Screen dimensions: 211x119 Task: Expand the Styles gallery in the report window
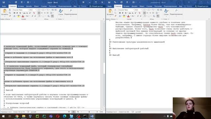(61, 13)
